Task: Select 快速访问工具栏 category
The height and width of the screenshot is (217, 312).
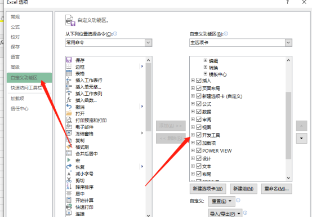Action: point(26,88)
